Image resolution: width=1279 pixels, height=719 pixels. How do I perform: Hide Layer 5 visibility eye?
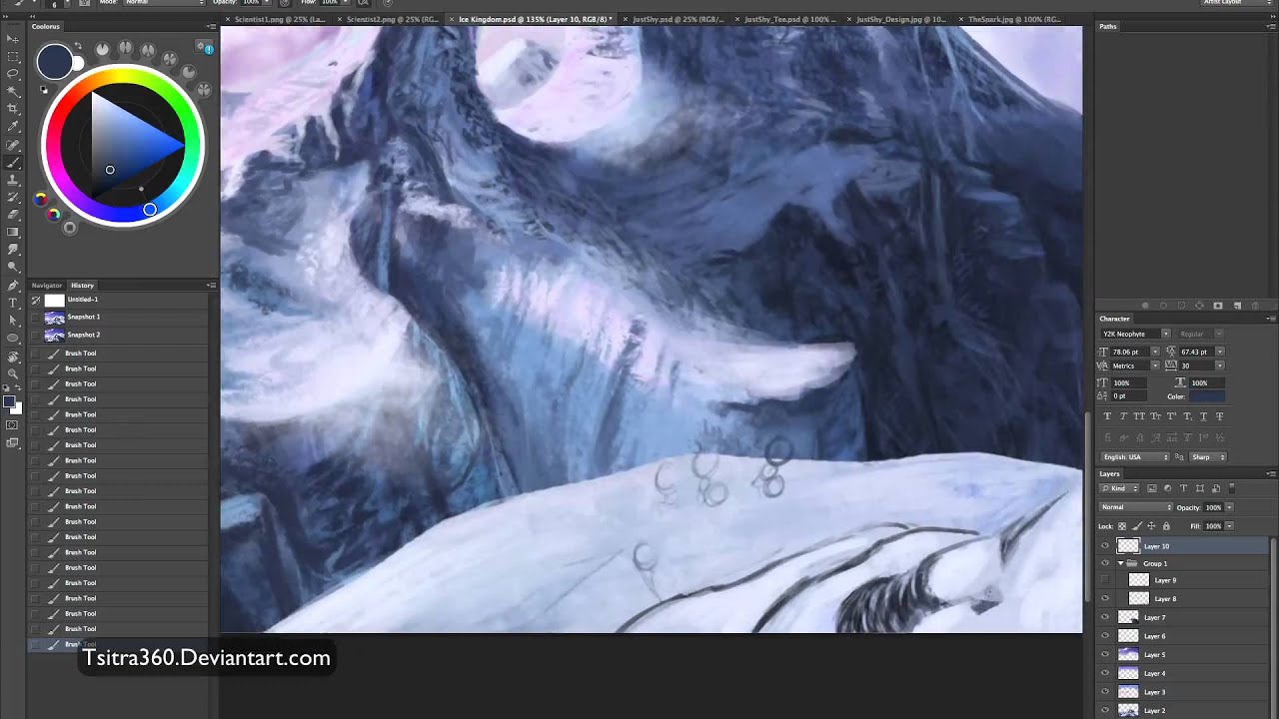(1105, 655)
